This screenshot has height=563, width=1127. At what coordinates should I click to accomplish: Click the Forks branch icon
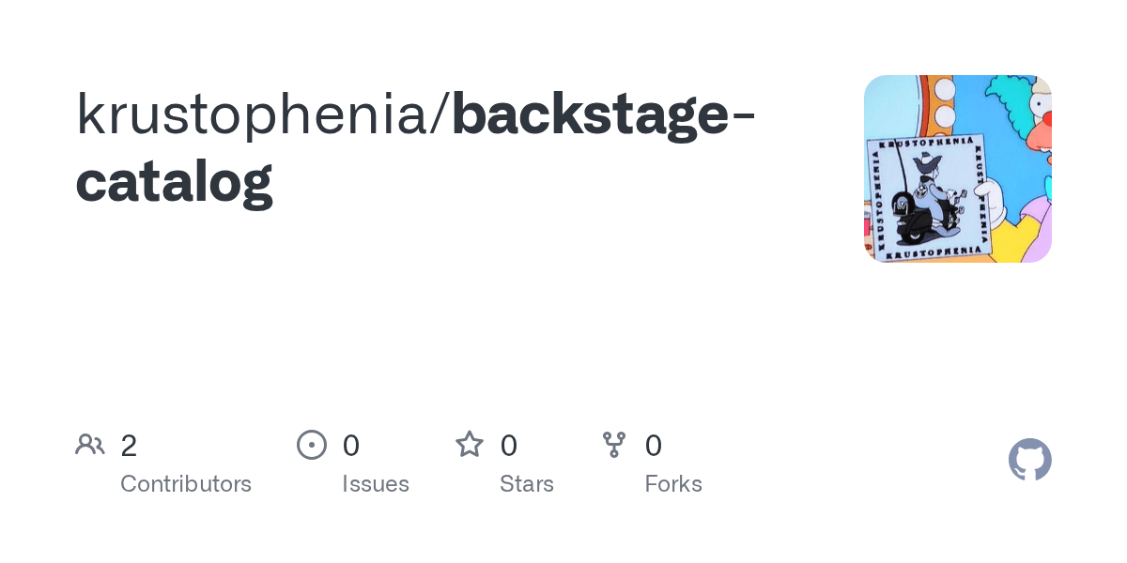coord(614,444)
